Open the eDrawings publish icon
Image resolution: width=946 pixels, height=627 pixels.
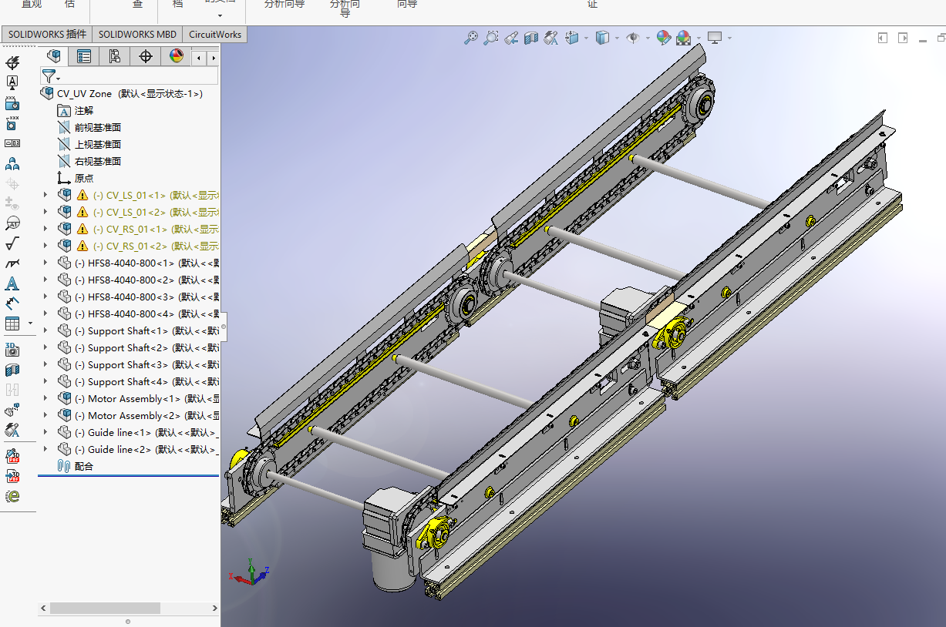pos(12,496)
